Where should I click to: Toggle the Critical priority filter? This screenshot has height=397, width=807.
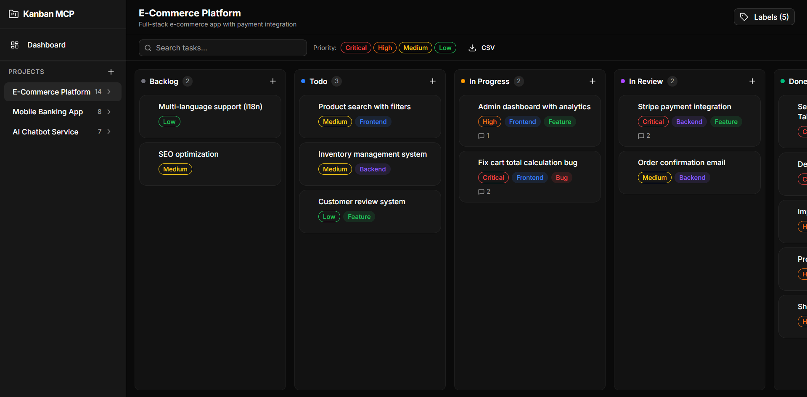[355, 47]
